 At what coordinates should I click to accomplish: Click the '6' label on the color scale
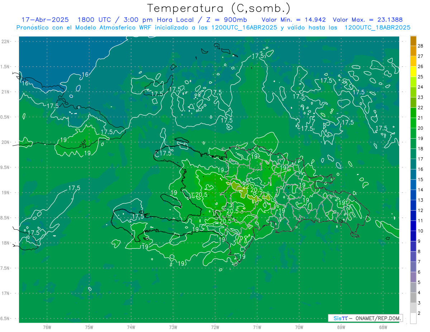click(419, 272)
